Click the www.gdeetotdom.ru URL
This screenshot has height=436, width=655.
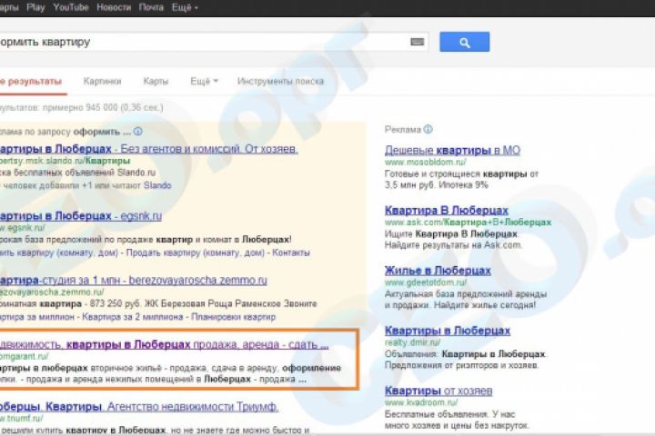(426, 282)
